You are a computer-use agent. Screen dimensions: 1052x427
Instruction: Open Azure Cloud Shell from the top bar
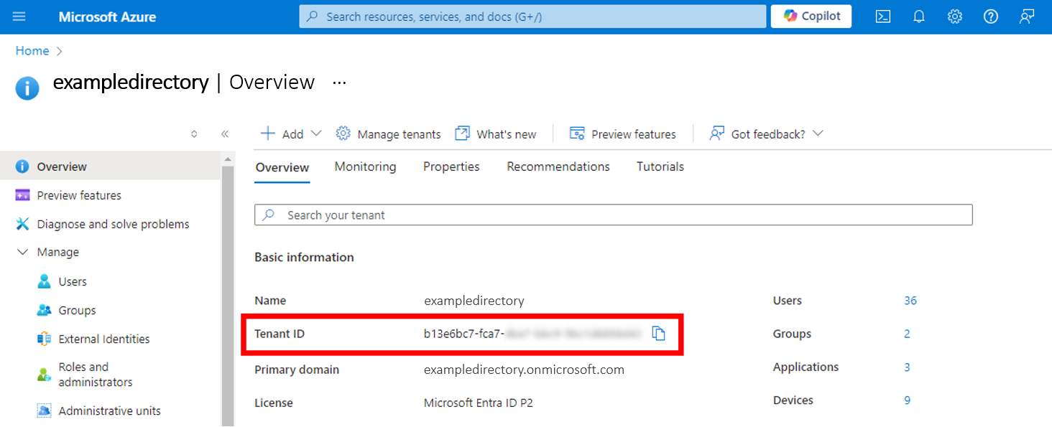pos(882,16)
